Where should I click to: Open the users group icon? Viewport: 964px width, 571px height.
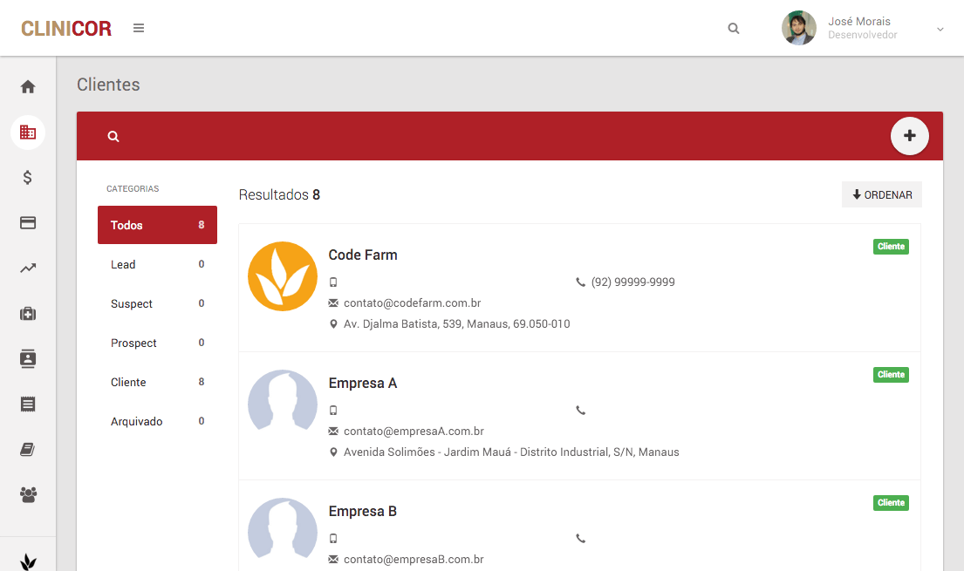28,495
